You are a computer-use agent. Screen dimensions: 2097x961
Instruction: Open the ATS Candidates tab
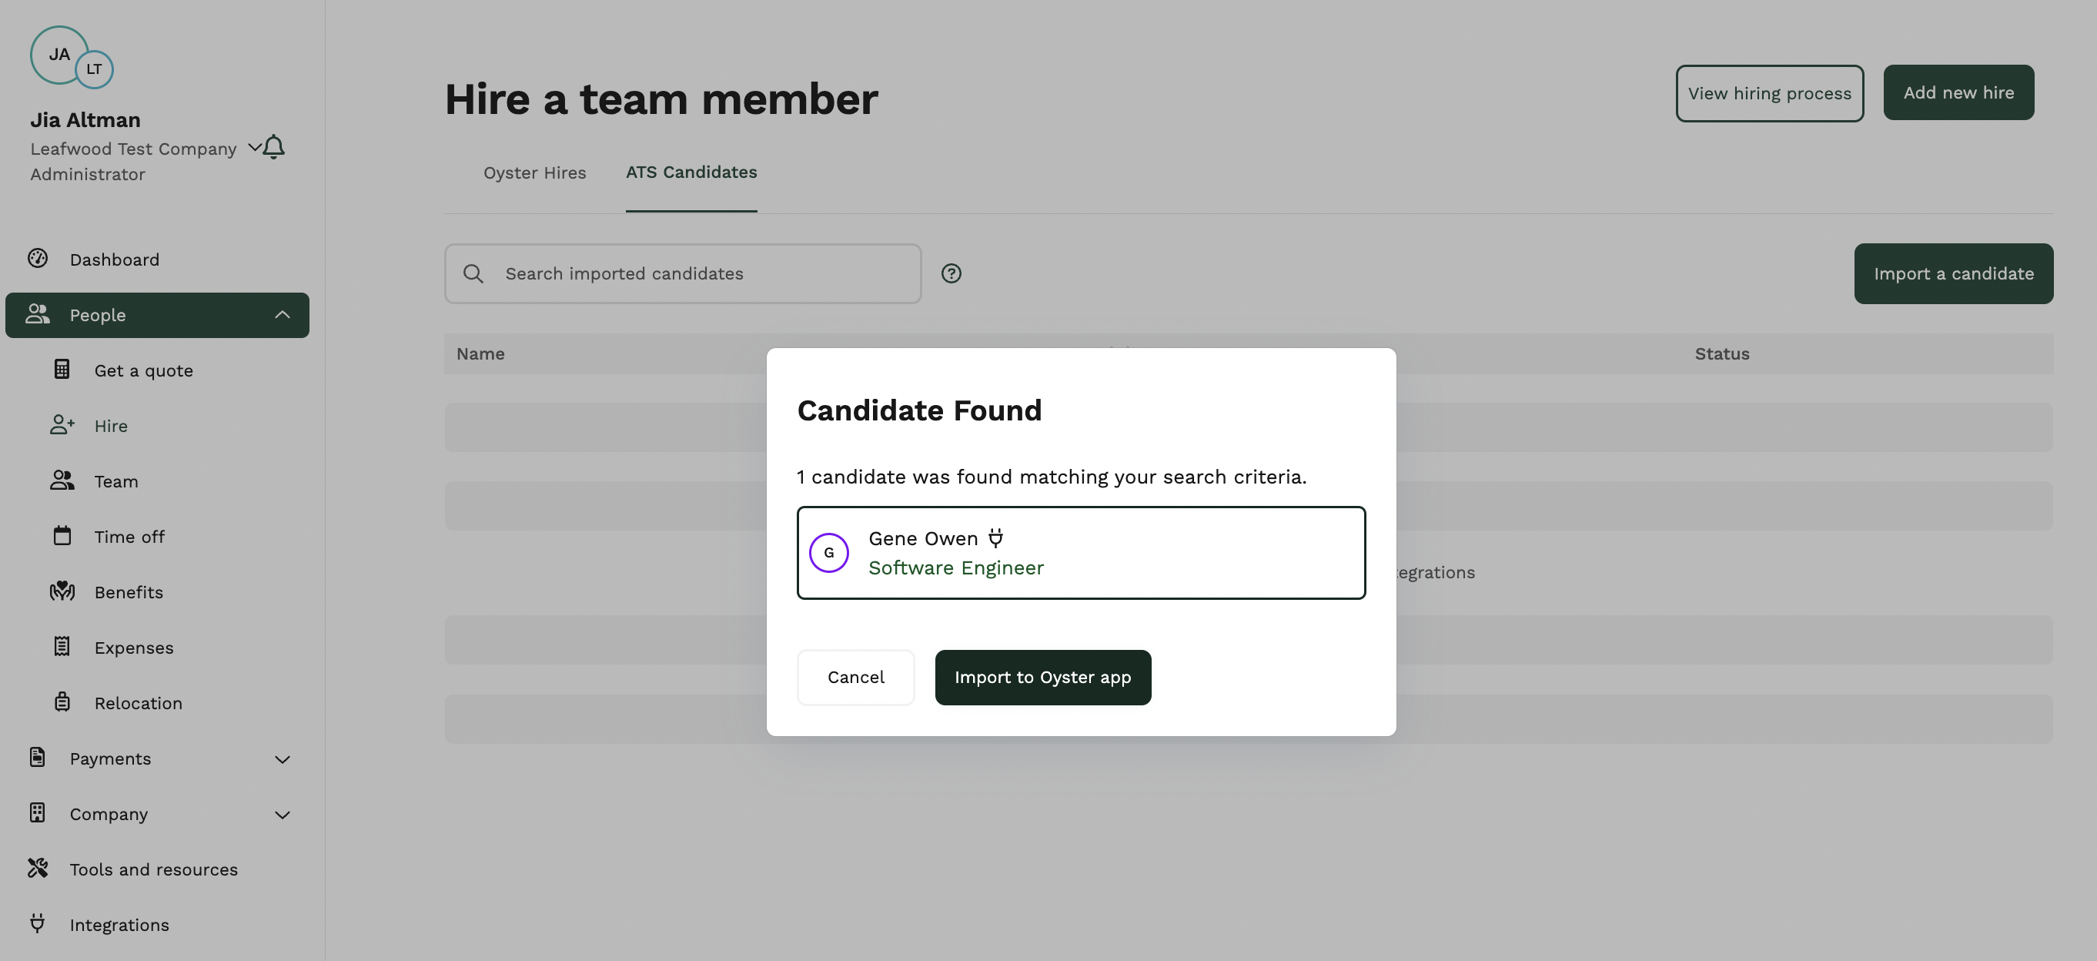tap(691, 172)
